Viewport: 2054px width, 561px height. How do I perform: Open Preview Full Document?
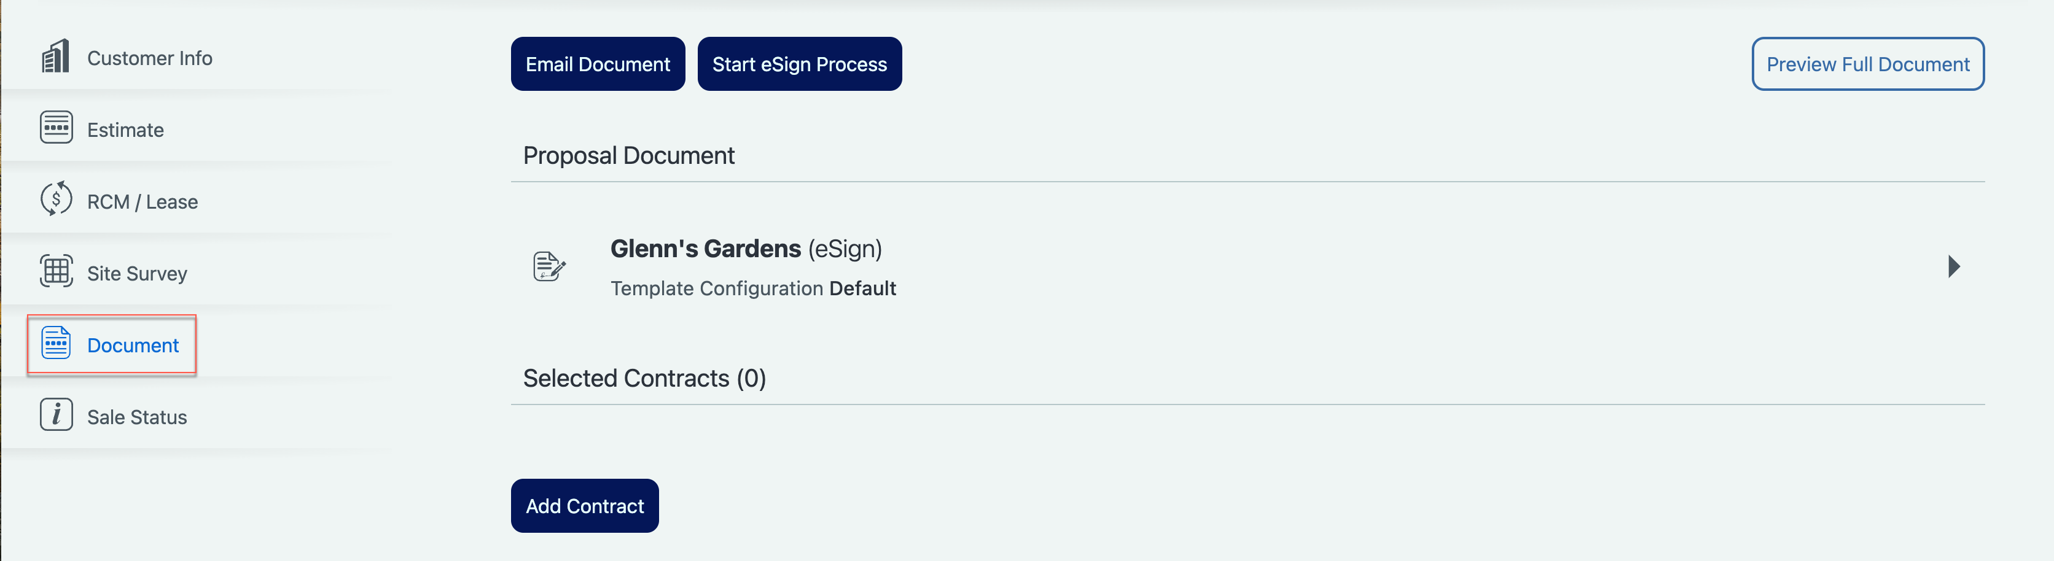point(1867,64)
